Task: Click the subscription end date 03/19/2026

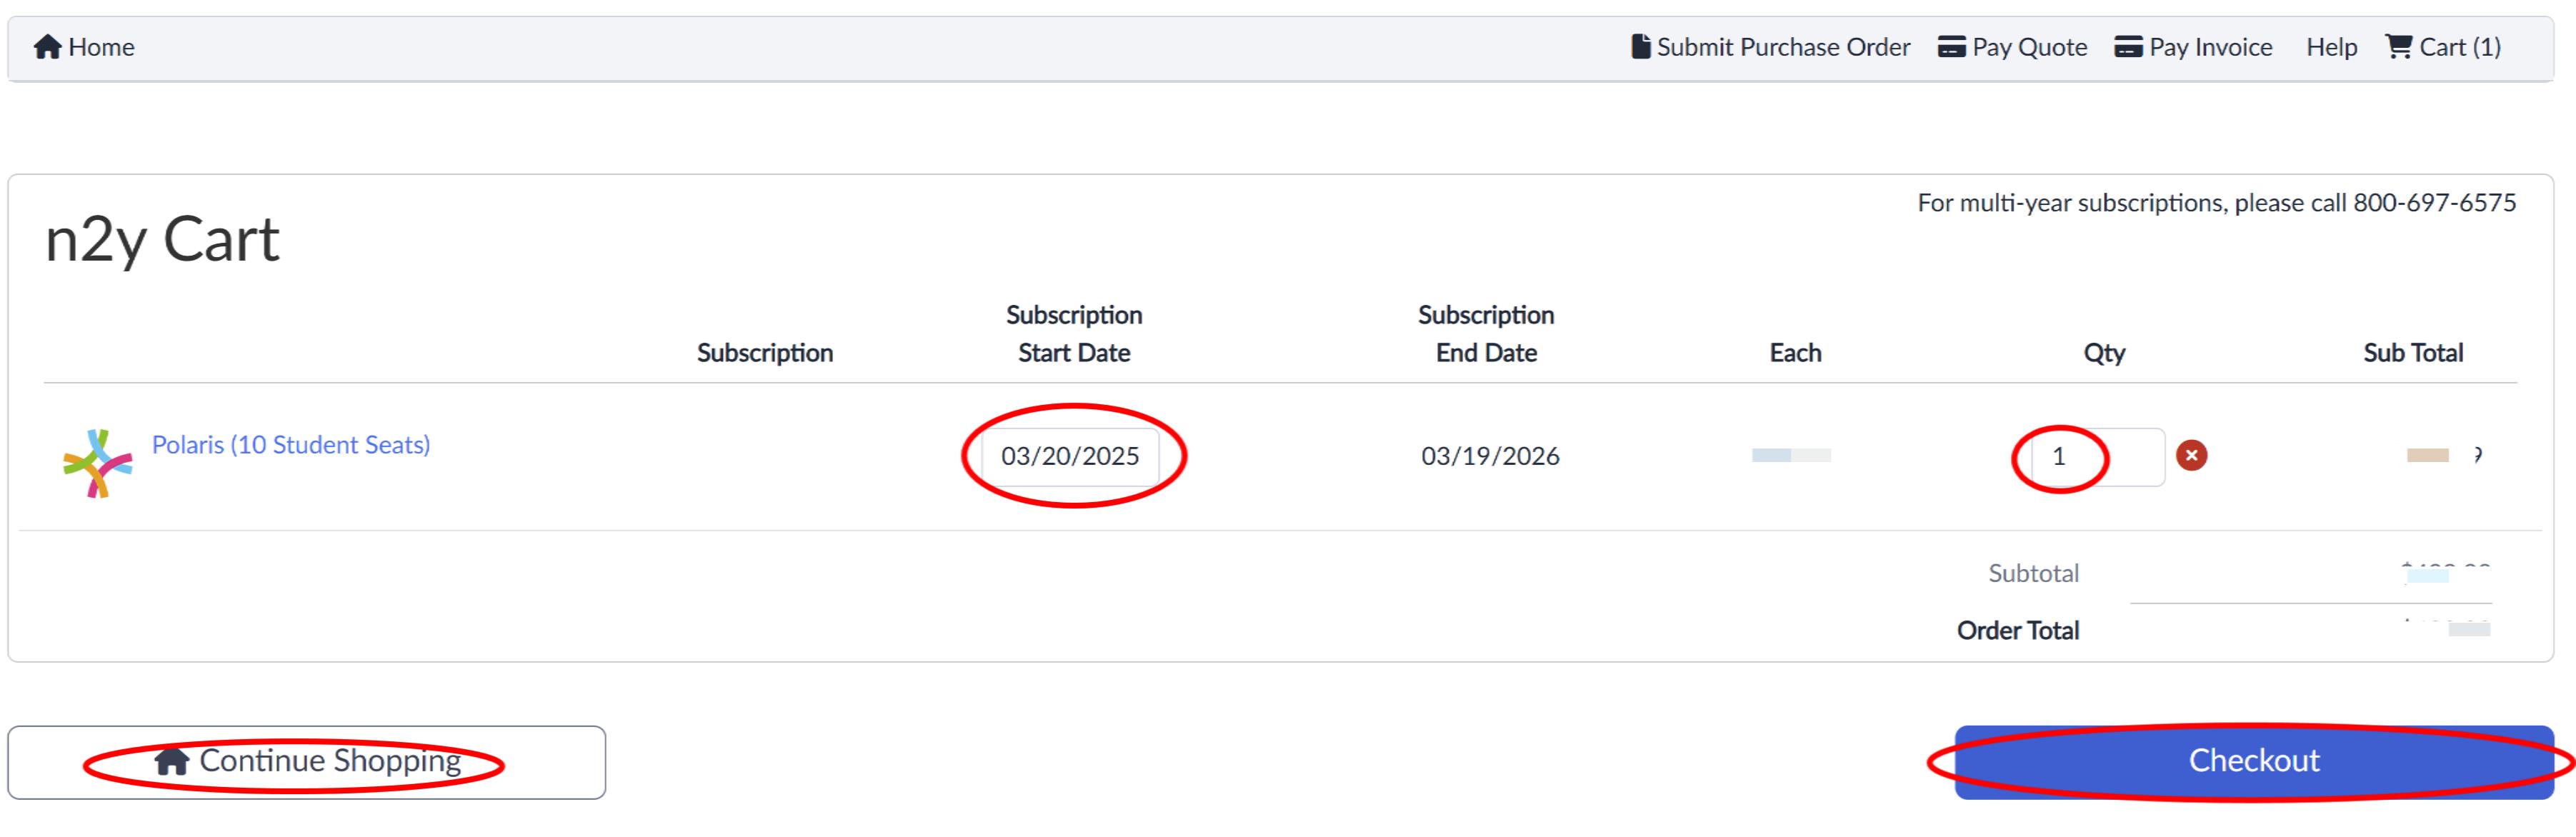Action: tap(1490, 457)
